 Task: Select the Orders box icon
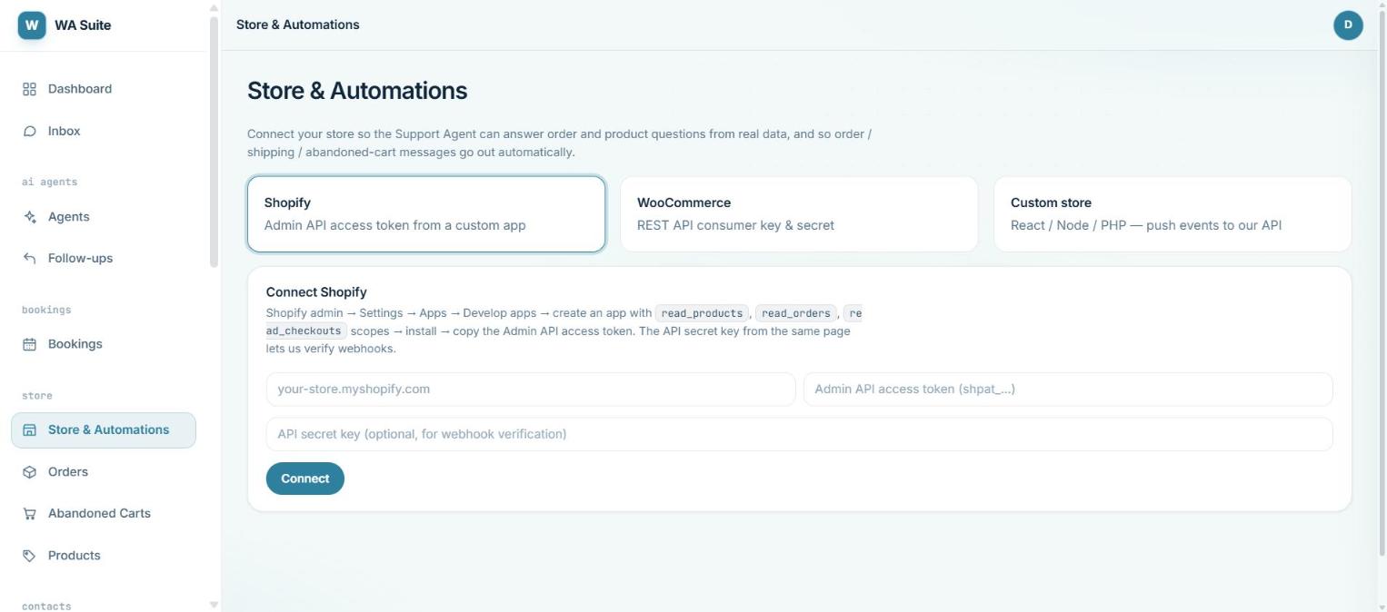click(29, 471)
